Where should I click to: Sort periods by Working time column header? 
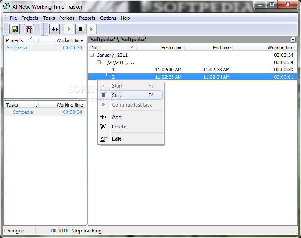point(265,48)
